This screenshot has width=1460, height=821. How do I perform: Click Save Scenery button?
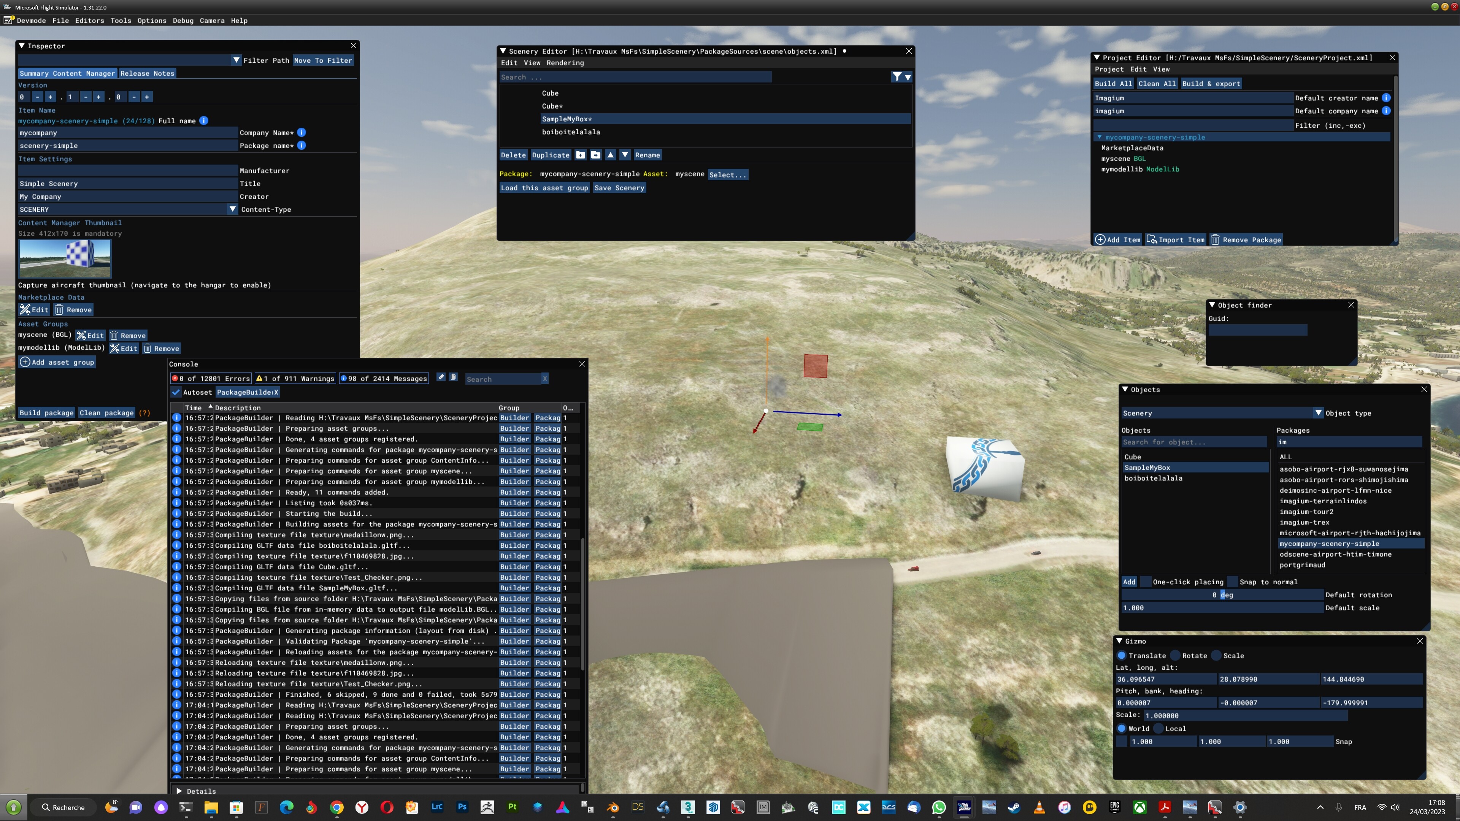[x=619, y=187]
